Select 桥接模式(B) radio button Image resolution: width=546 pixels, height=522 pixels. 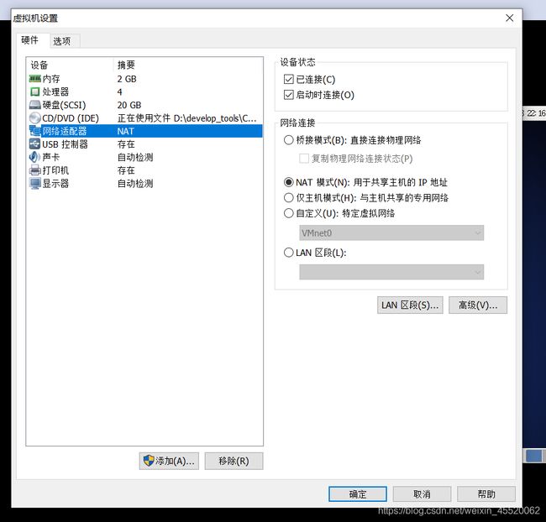289,140
